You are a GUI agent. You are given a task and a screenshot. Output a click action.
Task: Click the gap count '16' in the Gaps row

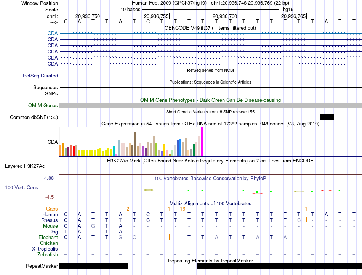183,209
